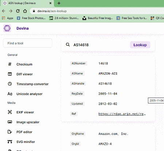
Task: Open the Checksum tool
Action: [24, 64]
